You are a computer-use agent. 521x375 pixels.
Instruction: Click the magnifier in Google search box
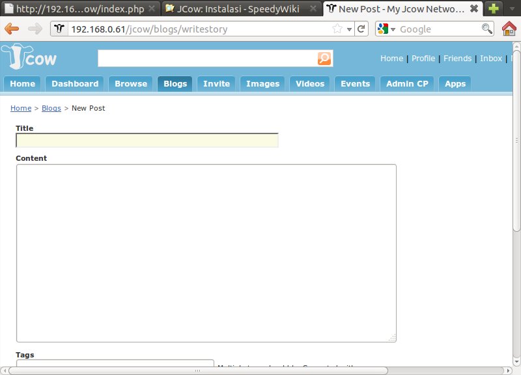(486, 29)
